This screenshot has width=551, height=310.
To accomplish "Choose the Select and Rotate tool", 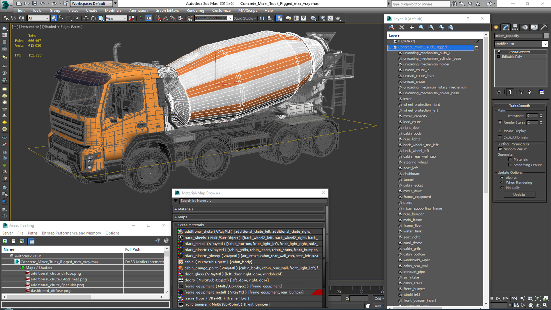I will click(93, 18).
